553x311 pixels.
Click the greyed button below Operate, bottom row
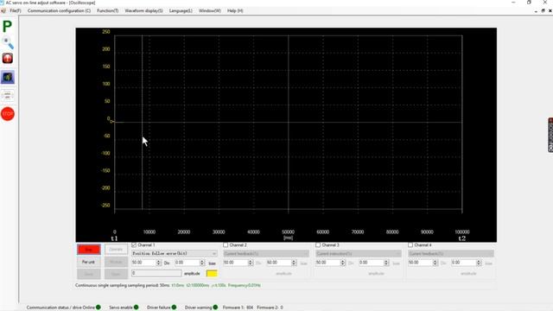pos(116,274)
